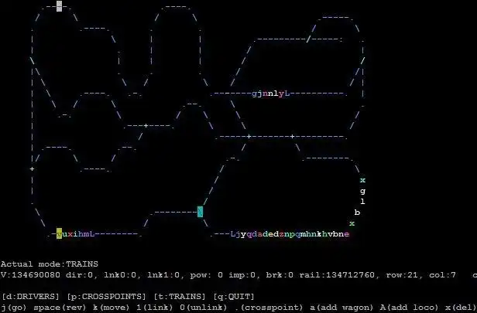Click the a(add wagon) key hint
The height and width of the screenshot is (313, 477).
341,308
